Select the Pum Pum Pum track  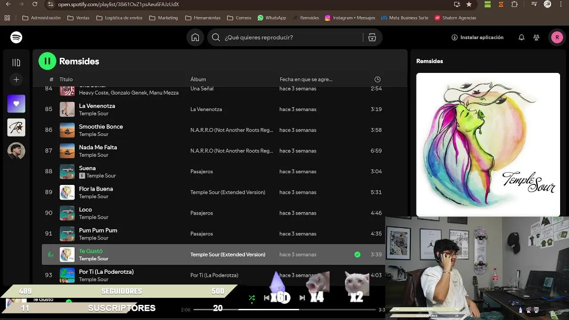pyautogui.click(x=98, y=230)
